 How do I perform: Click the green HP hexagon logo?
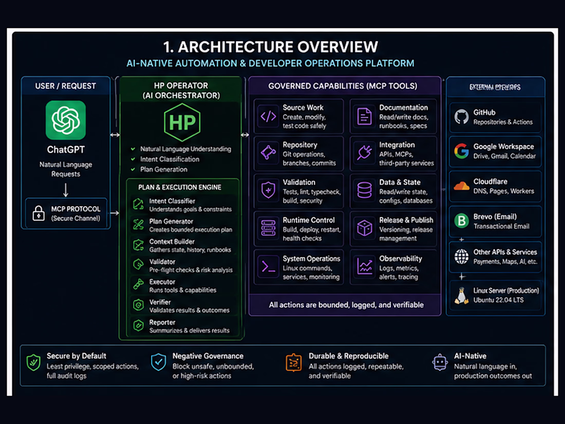click(182, 122)
